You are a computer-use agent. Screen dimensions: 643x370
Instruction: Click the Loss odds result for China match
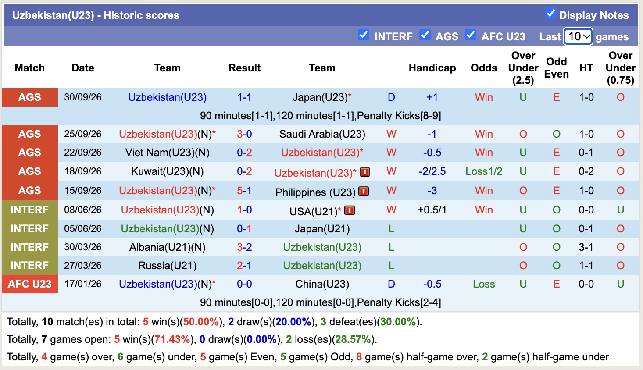click(484, 284)
